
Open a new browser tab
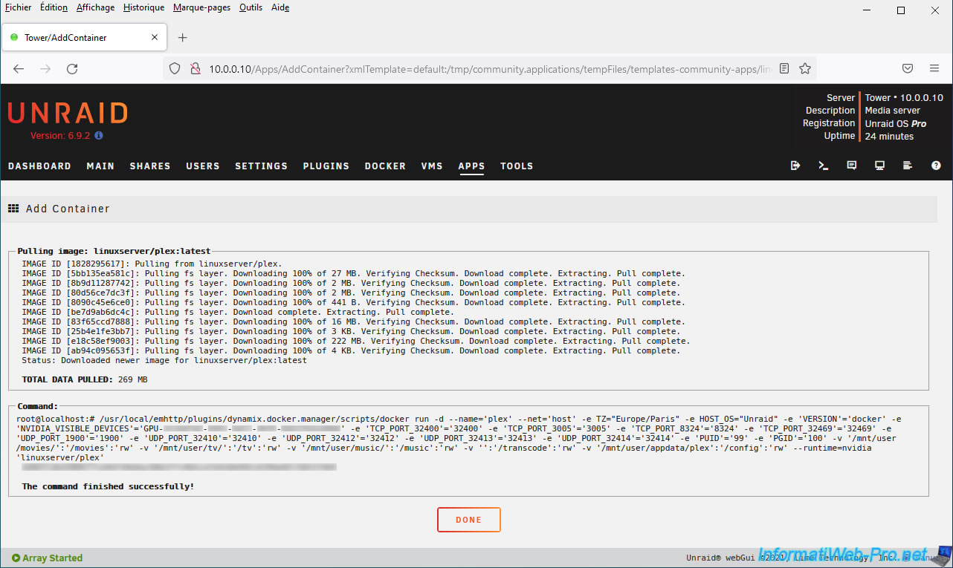point(183,37)
